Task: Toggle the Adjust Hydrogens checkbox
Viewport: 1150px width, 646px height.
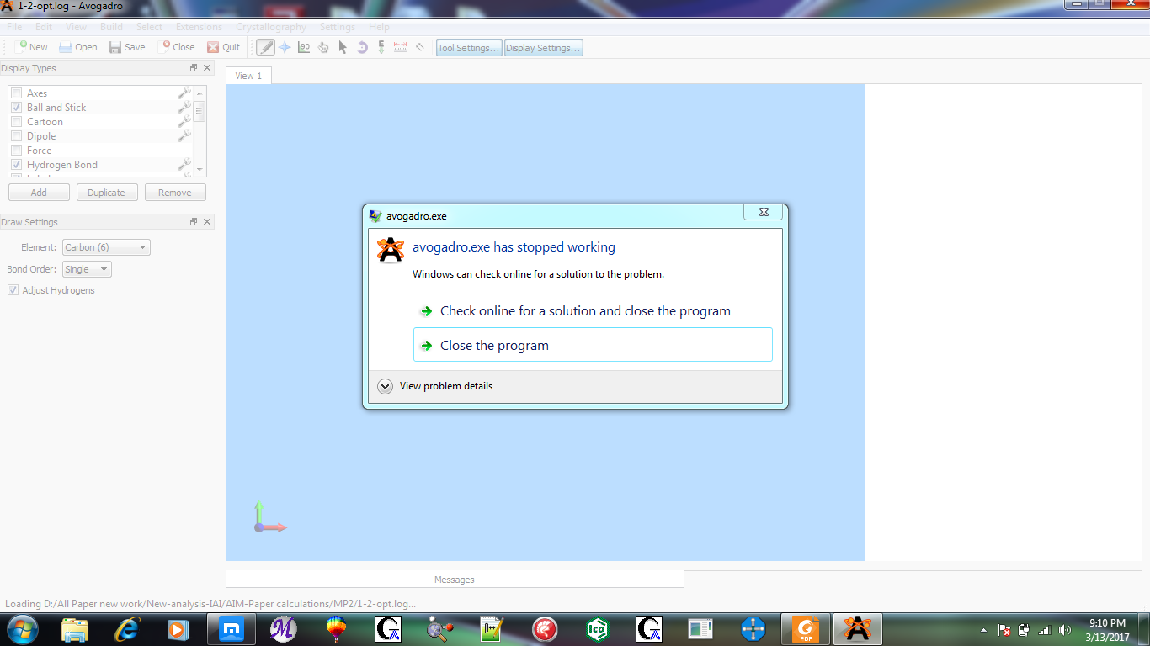Action: (x=13, y=289)
